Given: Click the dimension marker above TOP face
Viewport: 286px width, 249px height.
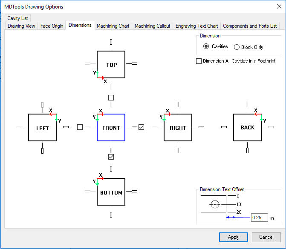Looking at the screenshot, I should (x=111, y=42).
